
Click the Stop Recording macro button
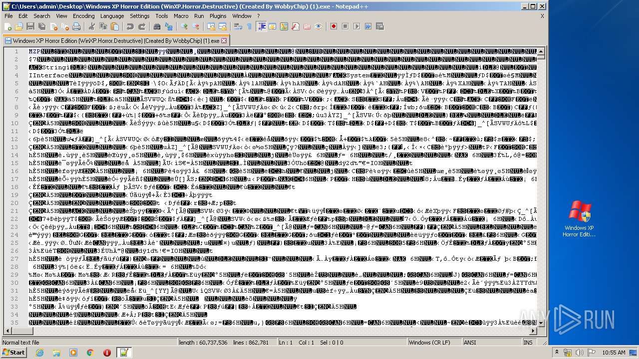click(x=345, y=26)
